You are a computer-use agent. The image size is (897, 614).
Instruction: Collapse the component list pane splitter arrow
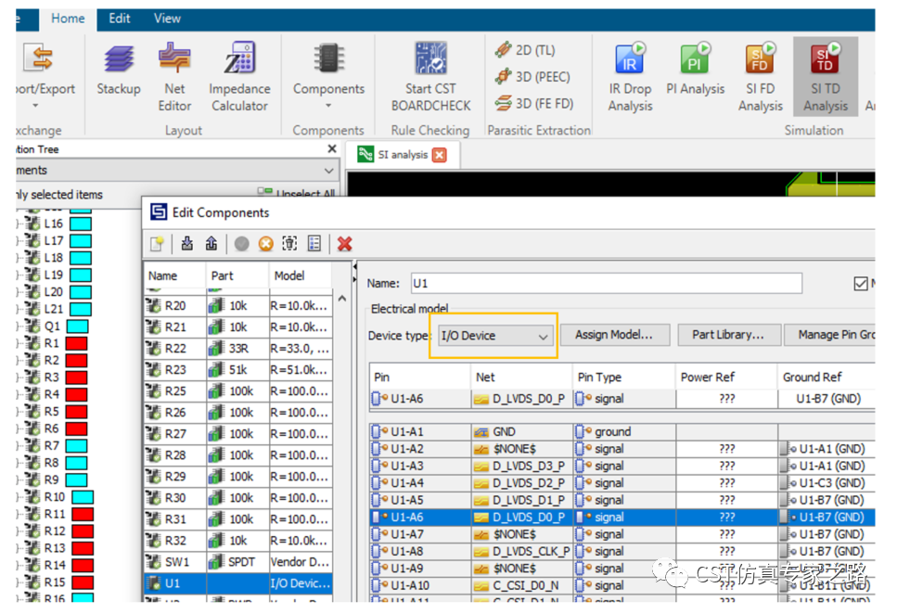[x=354, y=267]
